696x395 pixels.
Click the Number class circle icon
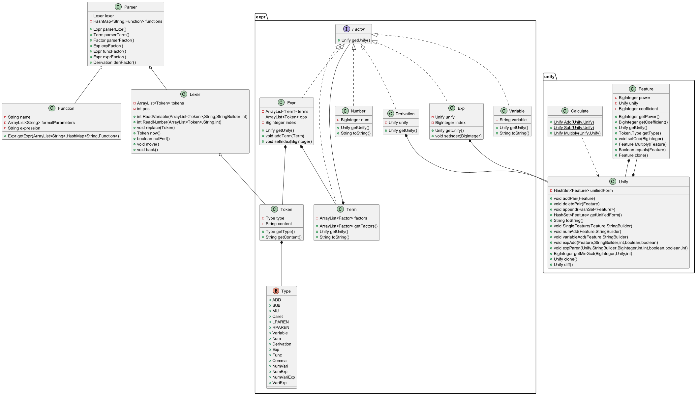point(345,111)
